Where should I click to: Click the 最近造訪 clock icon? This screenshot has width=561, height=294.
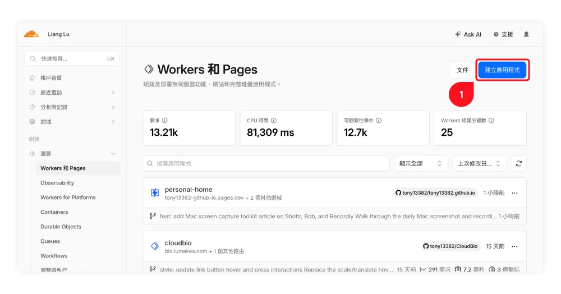coord(32,93)
